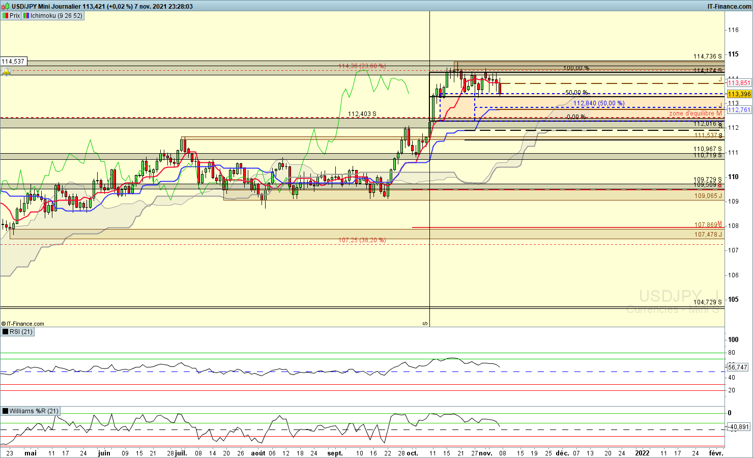Click the juil. month on the time axis
753x458 pixels.
[x=181, y=453]
